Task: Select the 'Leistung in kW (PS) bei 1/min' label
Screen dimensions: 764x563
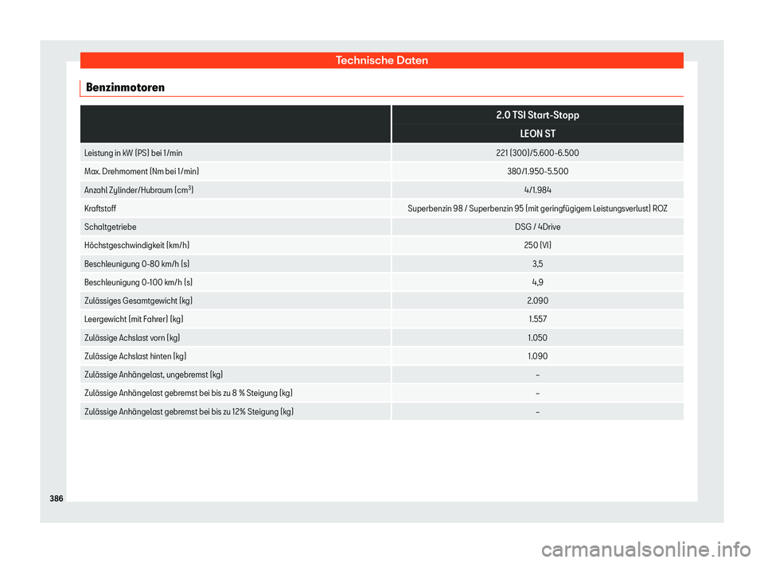Action: (x=134, y=153)
